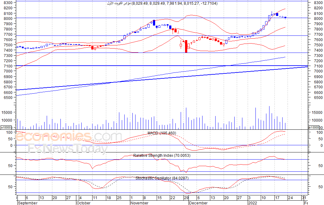Click the date 24 on the time axis

290,198
